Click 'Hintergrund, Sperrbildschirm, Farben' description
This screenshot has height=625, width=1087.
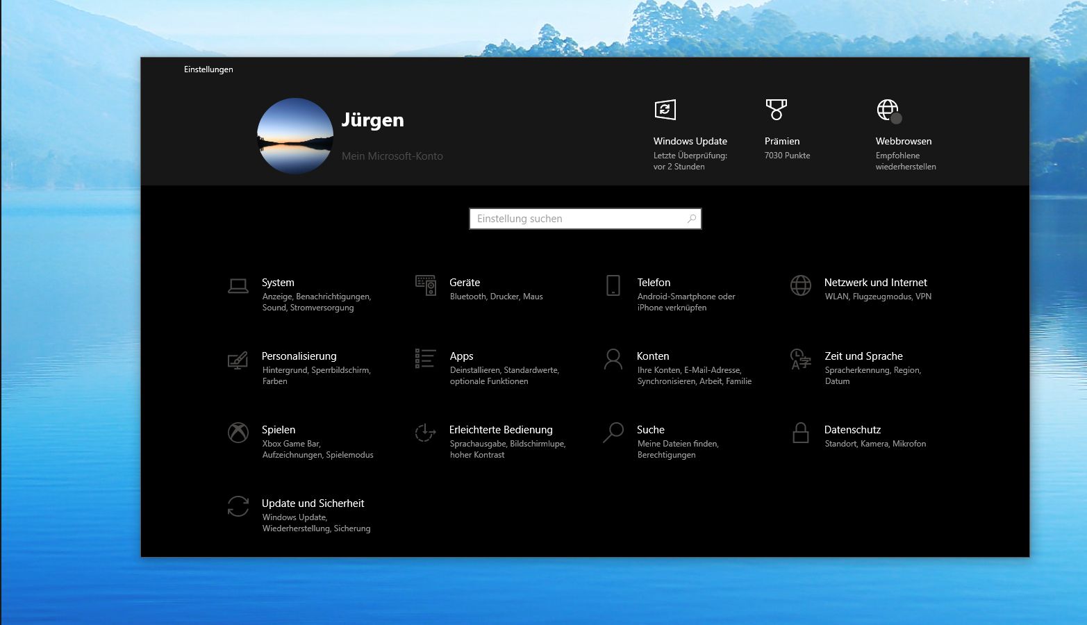point(317,376)
